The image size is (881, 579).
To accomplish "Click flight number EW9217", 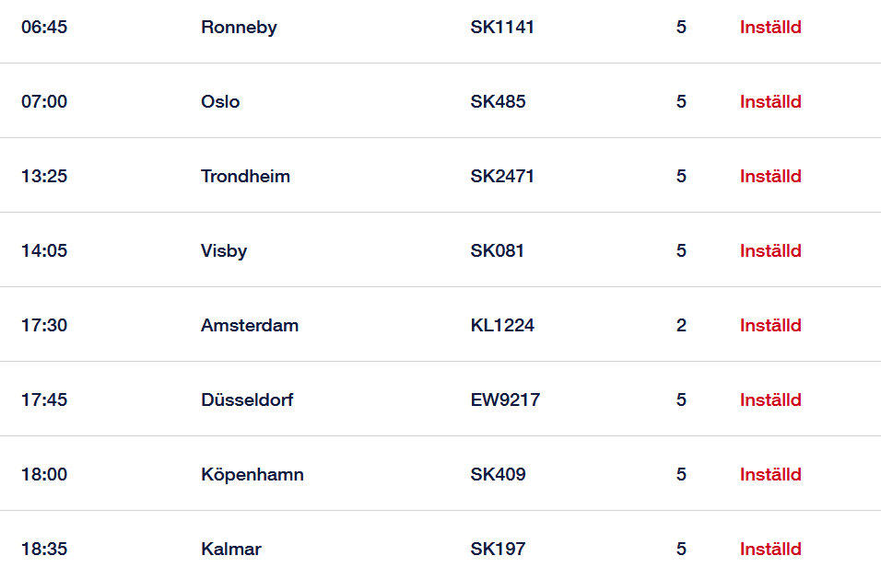I will click(505, 400).
